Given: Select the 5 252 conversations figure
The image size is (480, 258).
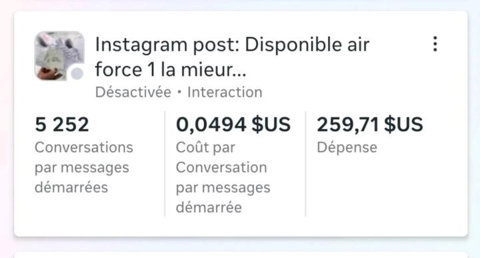Looking at the screenshot, I should [62, 124].
